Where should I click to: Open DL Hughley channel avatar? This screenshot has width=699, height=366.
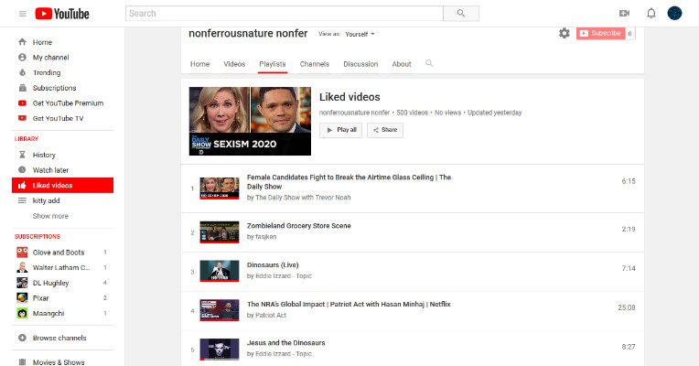(22, 283)
